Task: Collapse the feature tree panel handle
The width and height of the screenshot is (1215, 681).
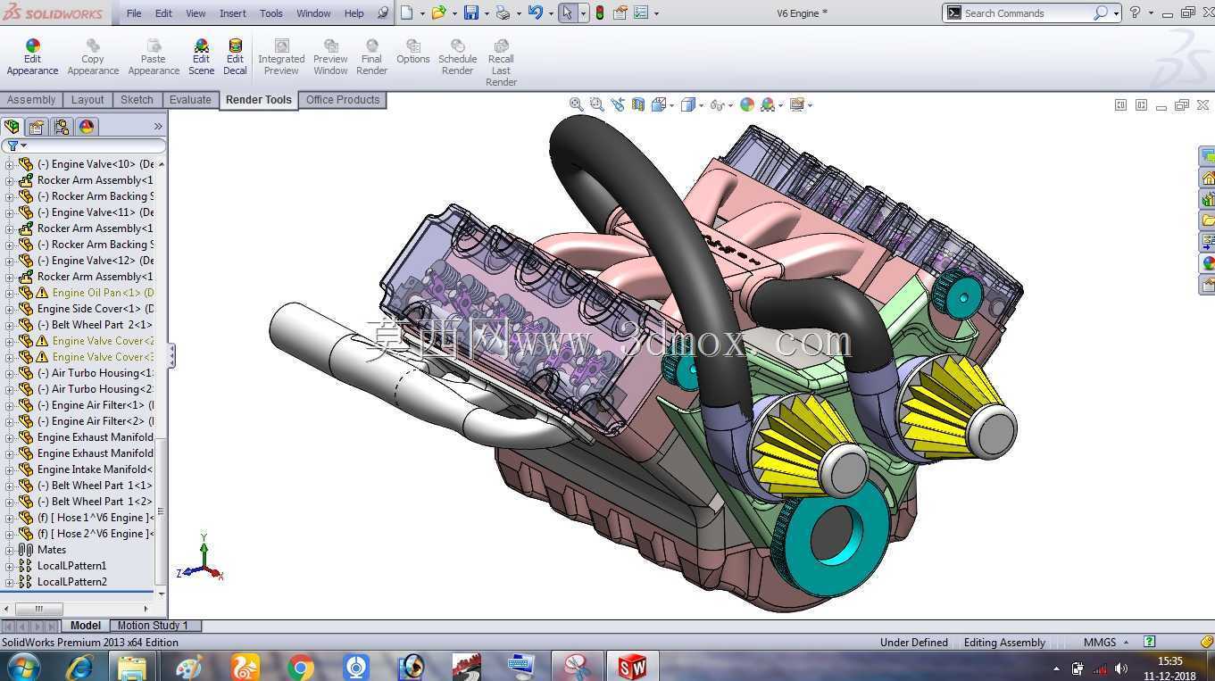Action: click(x=171, y=355)
